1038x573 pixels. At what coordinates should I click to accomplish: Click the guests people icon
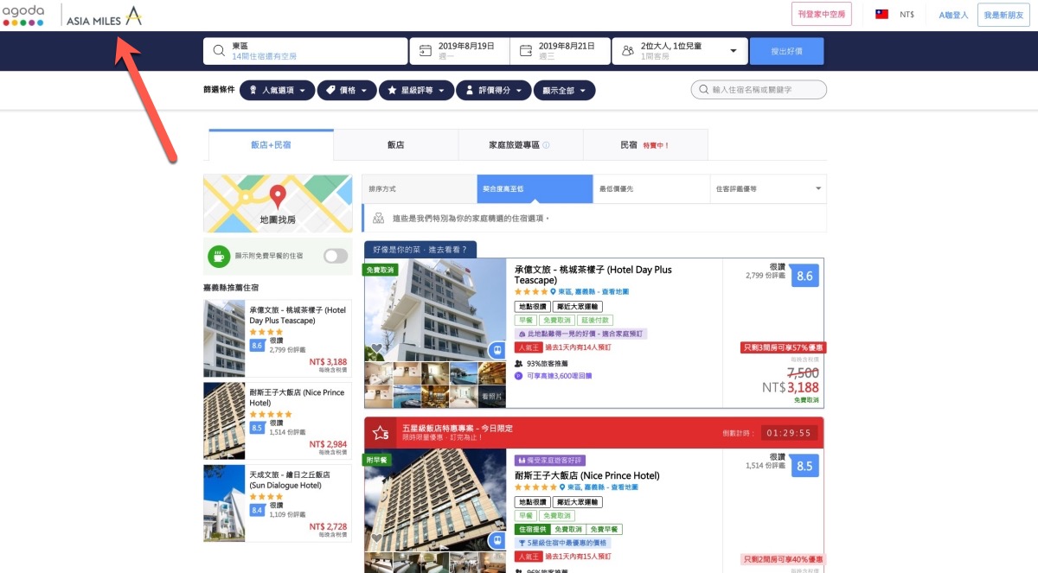tap(627, 51)
